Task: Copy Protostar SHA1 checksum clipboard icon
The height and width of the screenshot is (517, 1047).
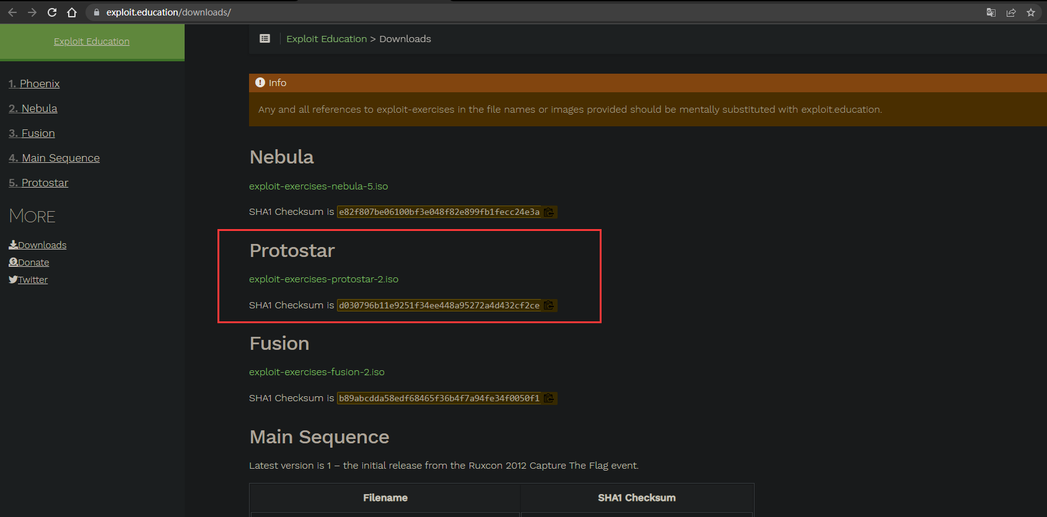Action: point(549,305)
